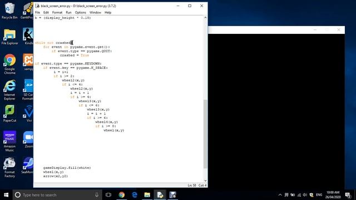Click the black pygame display area
The image size is (356, 200).
tap(276, 111)
